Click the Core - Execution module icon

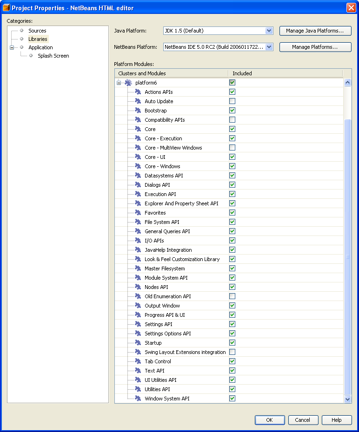pos(138,138)
